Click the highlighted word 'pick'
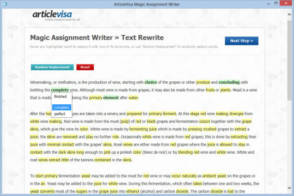 click(107, 152)
